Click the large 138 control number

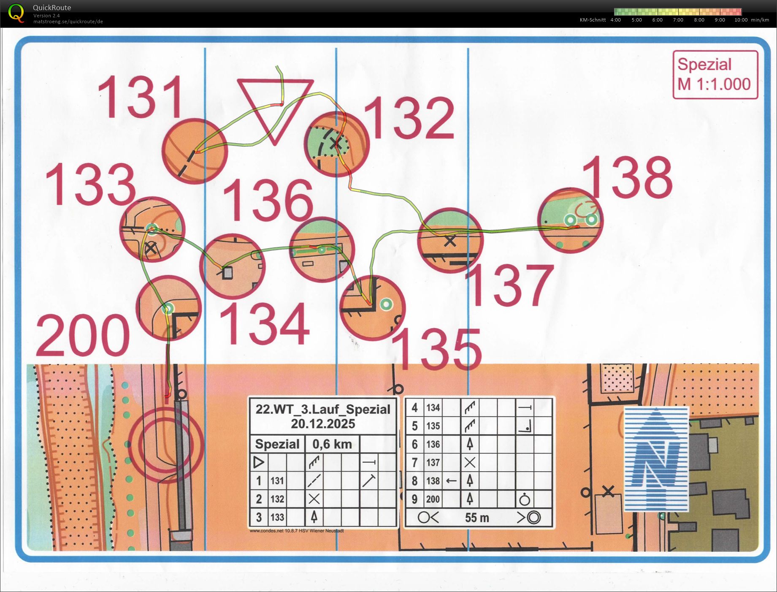click(x=627, y=177)
